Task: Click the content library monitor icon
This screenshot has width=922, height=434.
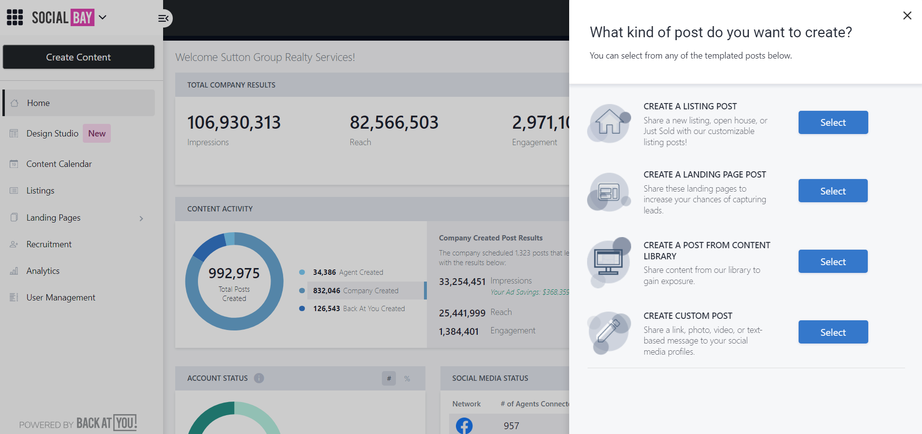Action: click(609, 263)
